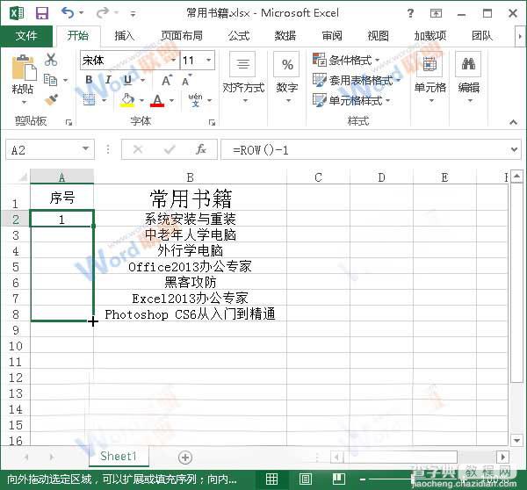Click the Enter checkmark in formula bar
Image resolution: width=527 pixels, height=490 pixels.
click(x=170, y=149)
